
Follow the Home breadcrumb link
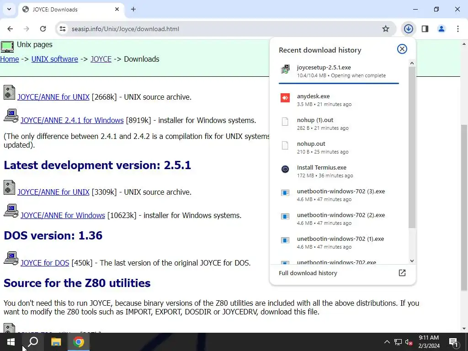coord(10,59)
